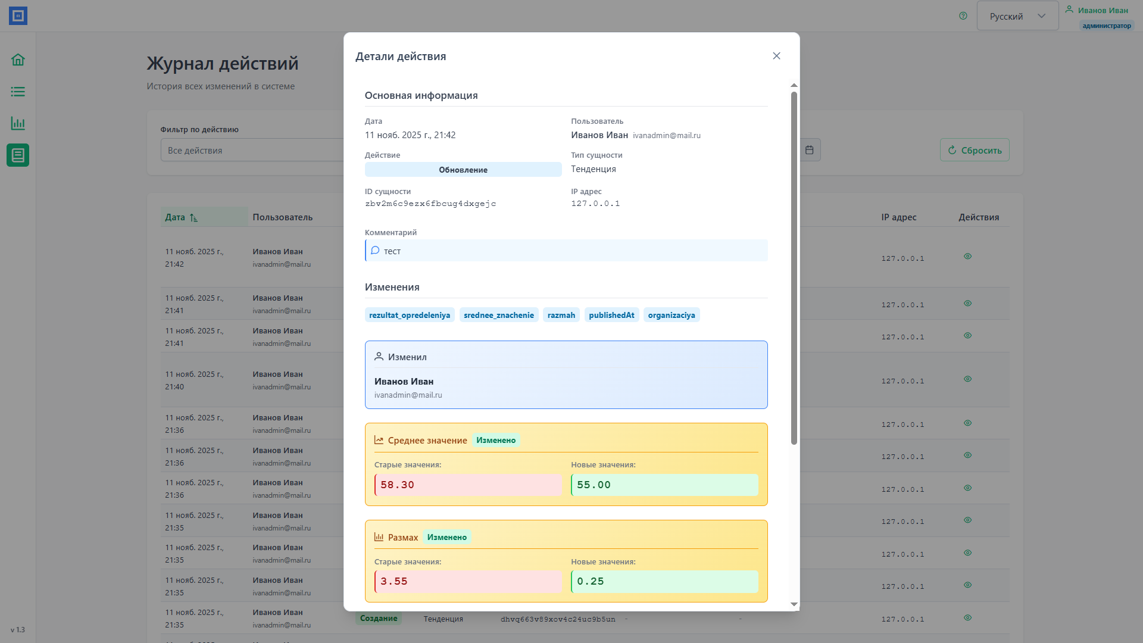This screenshot has height=643, width=1143.
Task: Click the app logo in top-left corner
Action: click(18, 16)
